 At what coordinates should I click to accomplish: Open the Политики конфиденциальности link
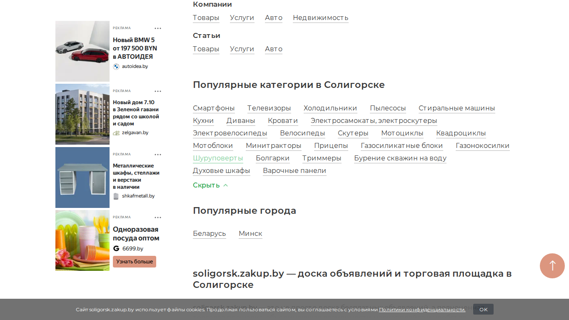pyautogui.click(x=422, y=310)
